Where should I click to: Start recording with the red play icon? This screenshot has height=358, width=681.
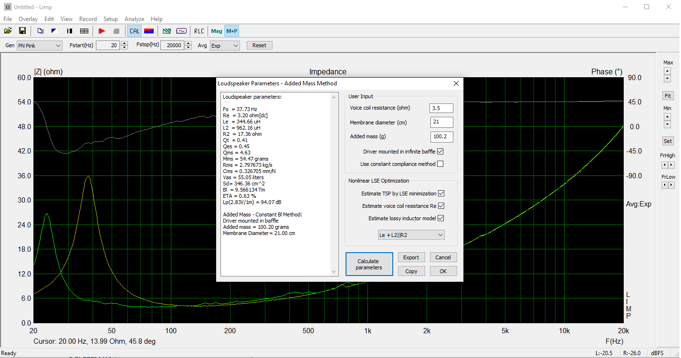[x=102, y=31]
